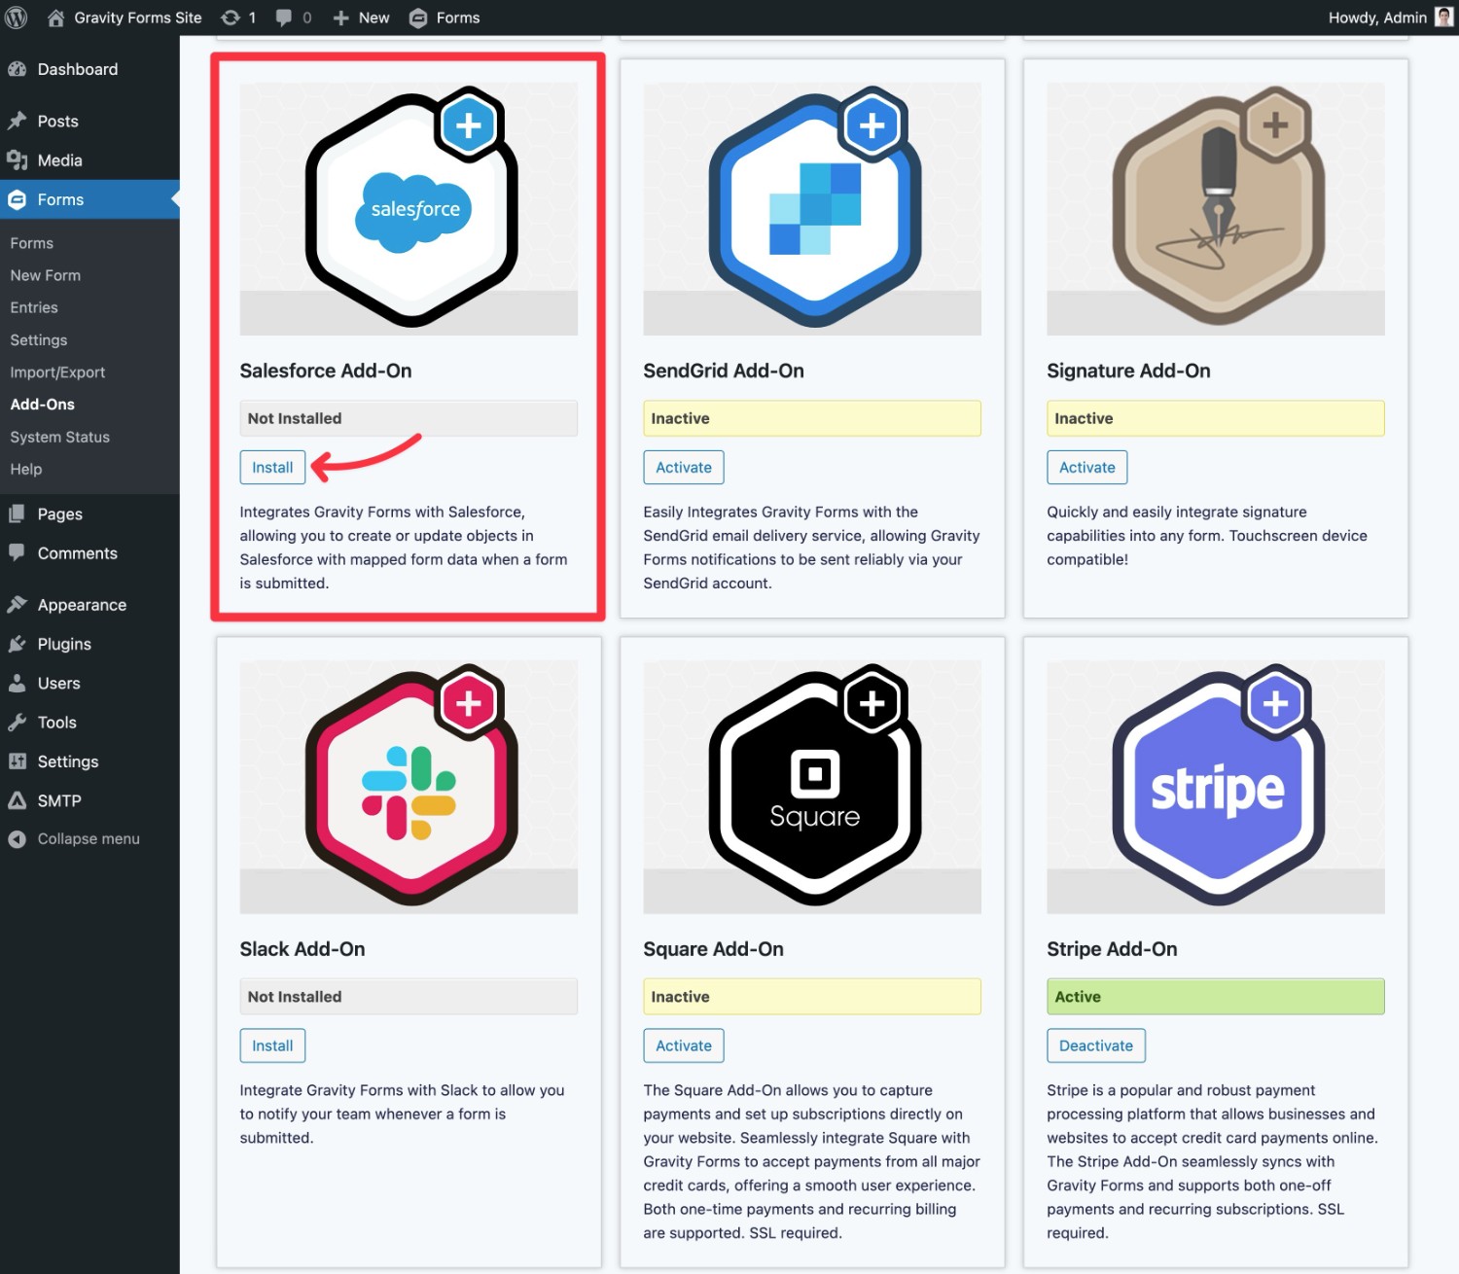The height and width of the screenshot is (1274, 1459).
Task: Click the Comments sidebar icon
Action: [x=18, y=552]
